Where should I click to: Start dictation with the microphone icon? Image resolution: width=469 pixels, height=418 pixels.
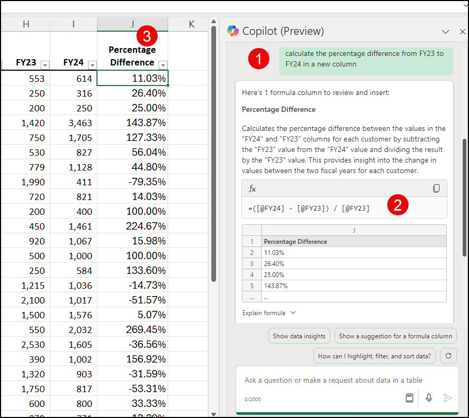(x=429, y=398)
